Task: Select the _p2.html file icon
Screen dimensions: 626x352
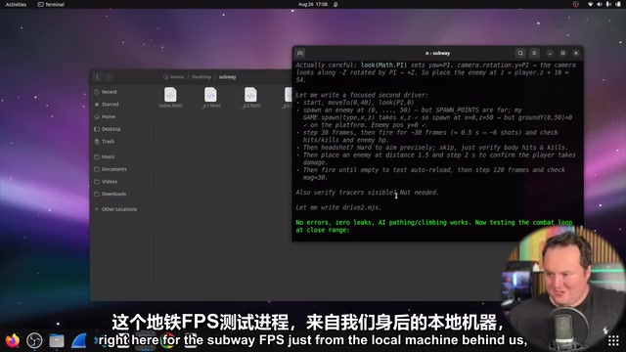Action: (250, 95)
